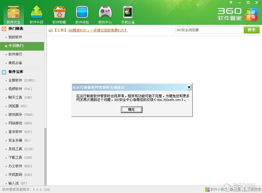
Task: Open 浏览器 (83) category
Action: (x=22, y=106)
